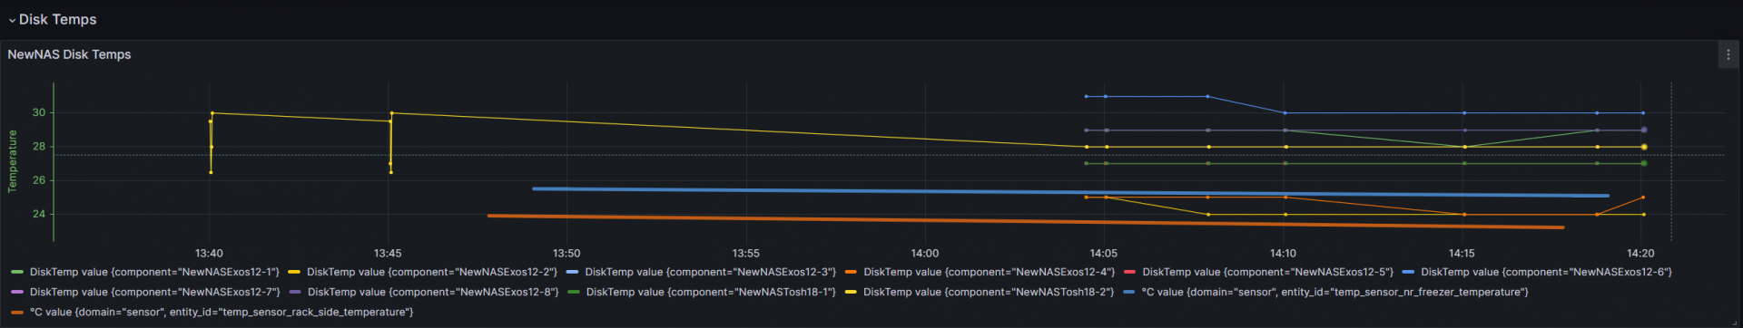1743x328 pixels.
Task: Click the 14:20 time axis label
Action: tap(1640, 253)
